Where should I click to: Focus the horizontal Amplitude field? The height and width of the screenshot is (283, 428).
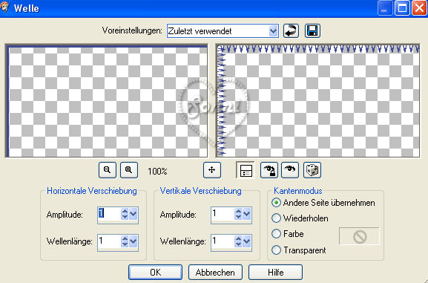click(109, 215)
